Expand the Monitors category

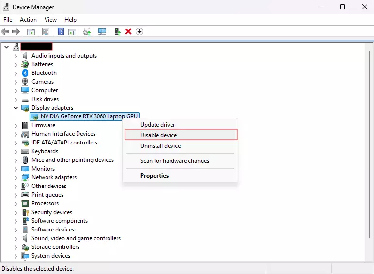16,169
